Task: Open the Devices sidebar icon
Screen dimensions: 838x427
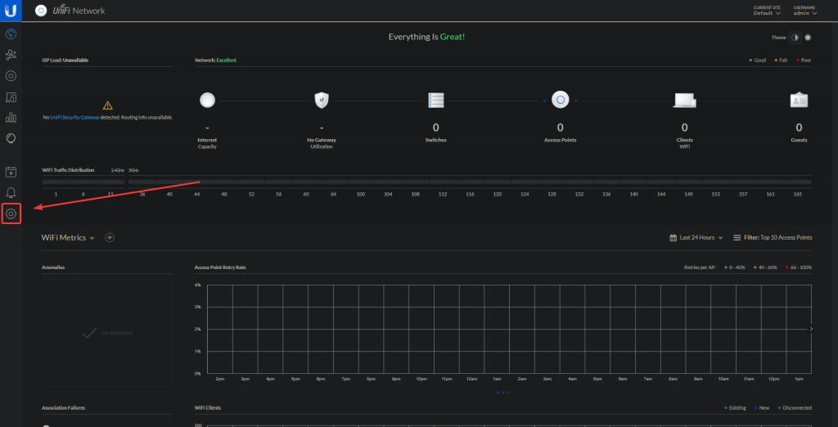Action: click(11, 76)
